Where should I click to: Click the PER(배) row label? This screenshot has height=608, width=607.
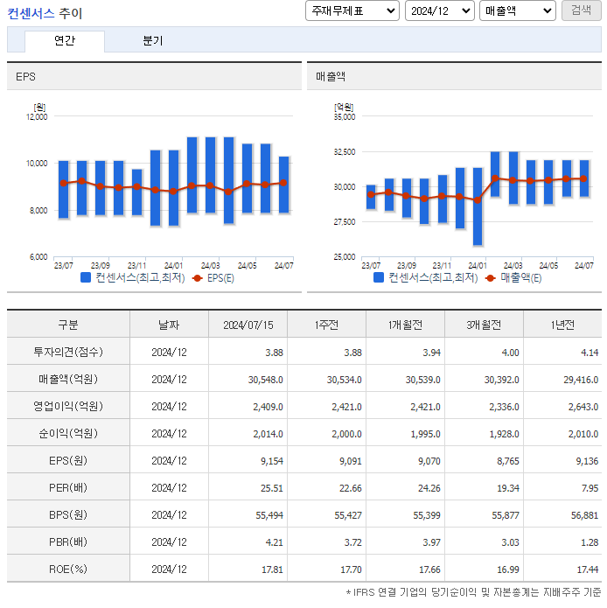pos(68,487)
